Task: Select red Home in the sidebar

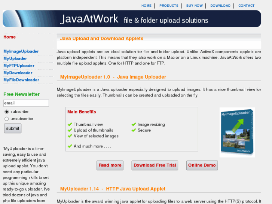Action: 10,37
